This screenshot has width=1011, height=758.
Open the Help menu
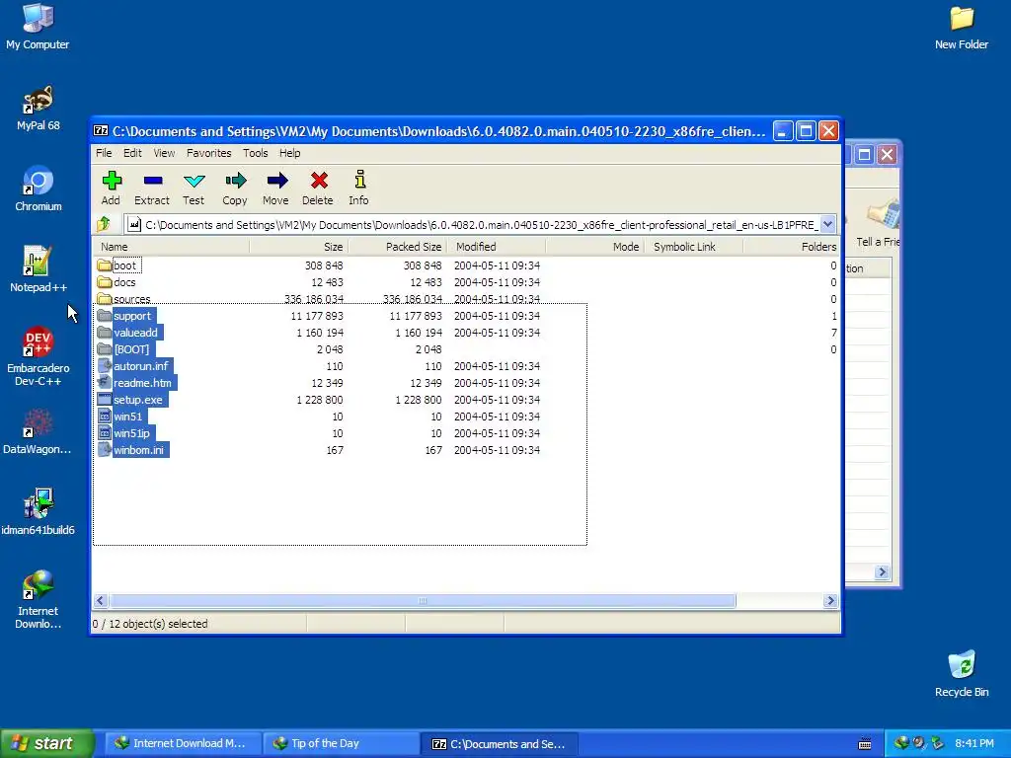point(289,153)
